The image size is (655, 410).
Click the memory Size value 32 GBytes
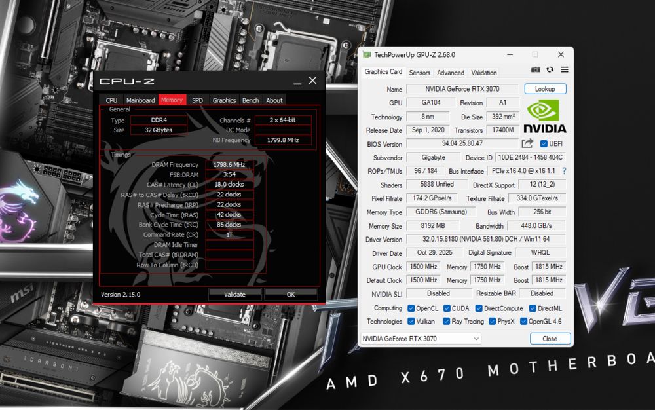159,130
